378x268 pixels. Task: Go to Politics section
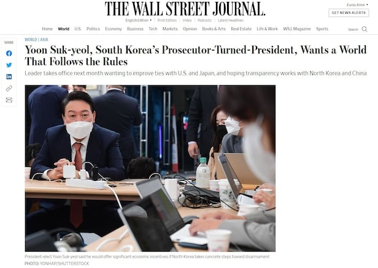point(93,29)
